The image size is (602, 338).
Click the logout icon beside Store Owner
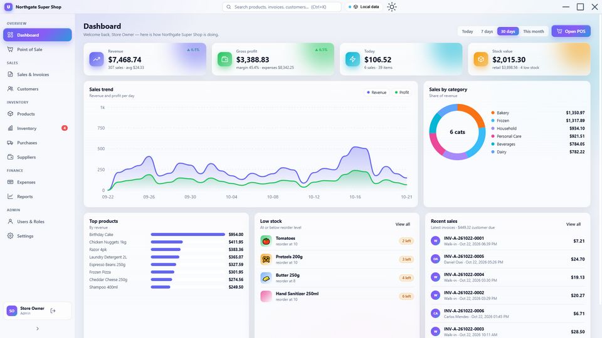pyautogui.click(x=53, y=311)
